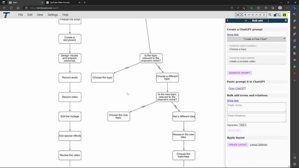Zoom in with the plus icon
Image resolution: width=299 pixels, height=168 pixels.
click(x=245, y=14)
